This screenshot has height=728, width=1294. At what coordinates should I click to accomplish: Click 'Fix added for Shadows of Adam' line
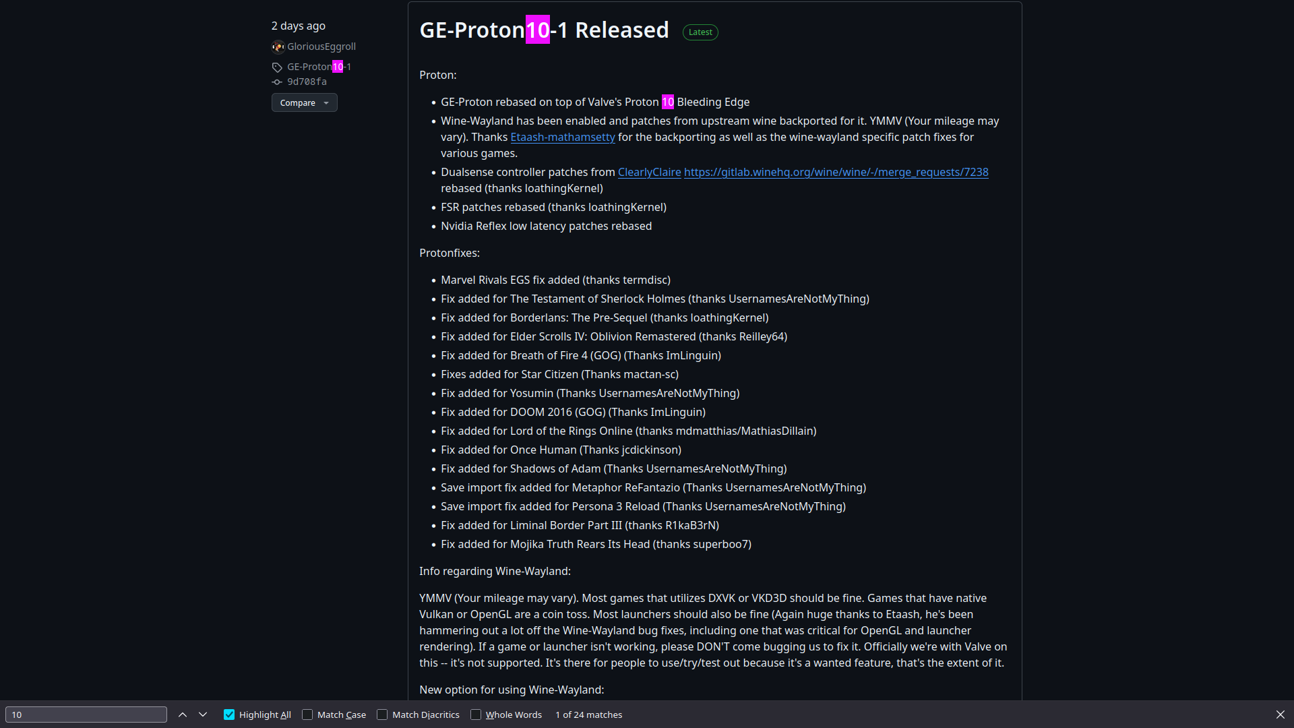pyautogui.click(x=614, y=468)
